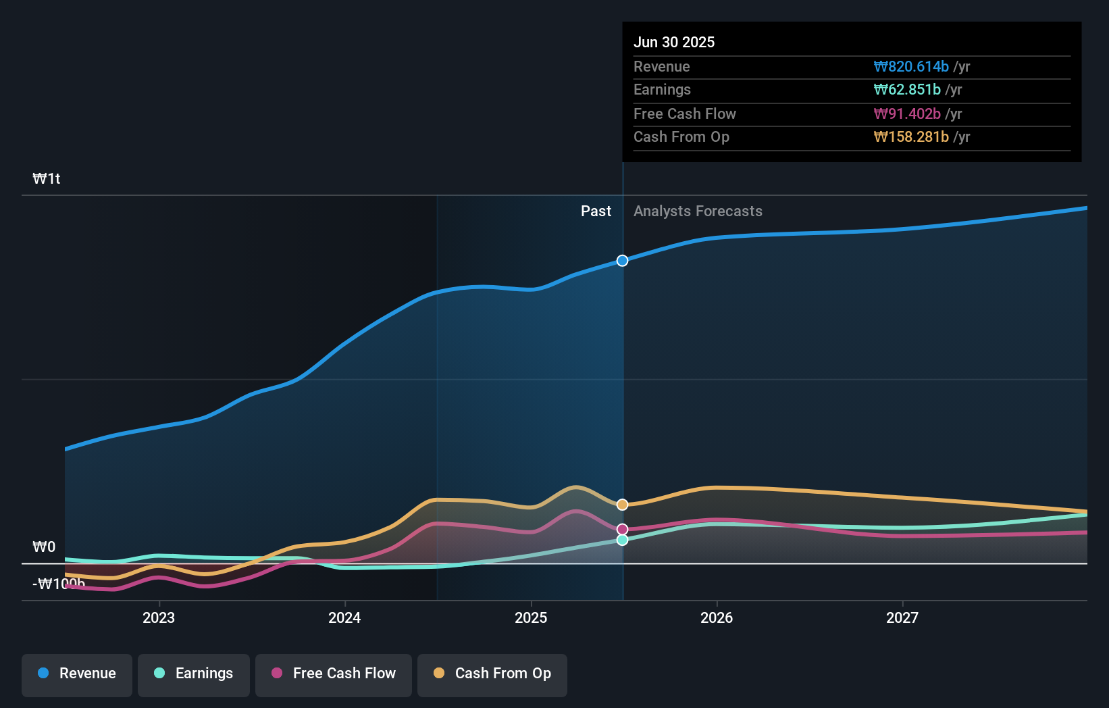Switch to the Past section of the chart
The image size is (1109, 708).
click(x=596, y=211)
